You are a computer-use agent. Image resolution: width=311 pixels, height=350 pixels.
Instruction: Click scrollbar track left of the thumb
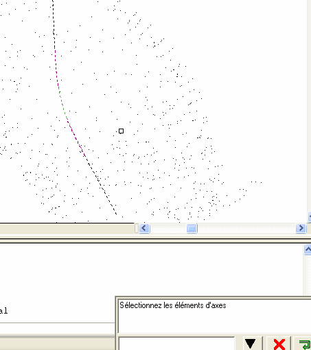168,228
